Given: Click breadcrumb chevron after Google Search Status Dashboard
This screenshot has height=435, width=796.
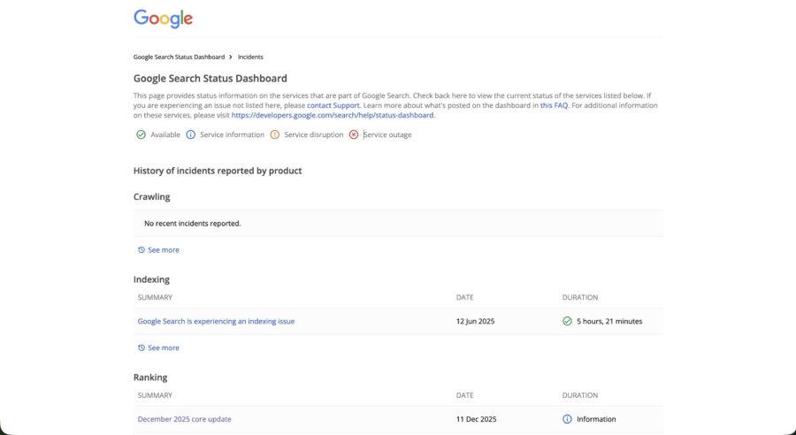Looking at the screenshot, I should 231,57.
